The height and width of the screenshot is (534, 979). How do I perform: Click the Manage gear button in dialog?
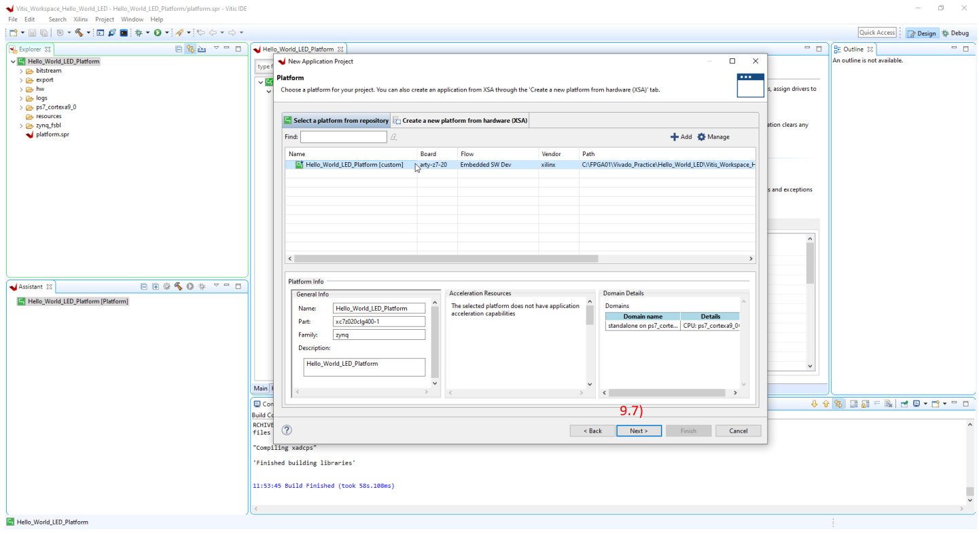coord(713,137)
